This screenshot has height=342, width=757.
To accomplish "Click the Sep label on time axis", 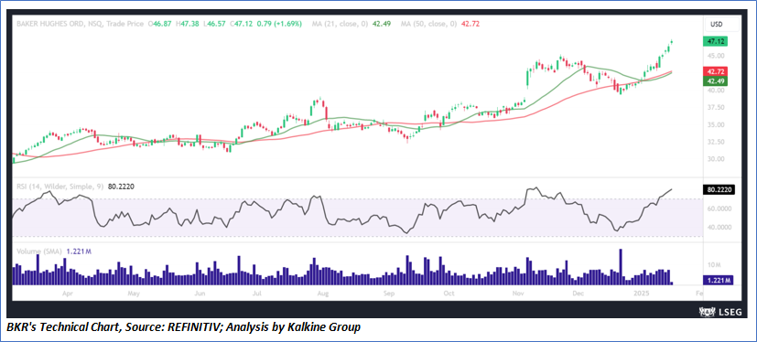I will (x=390, y=293).
